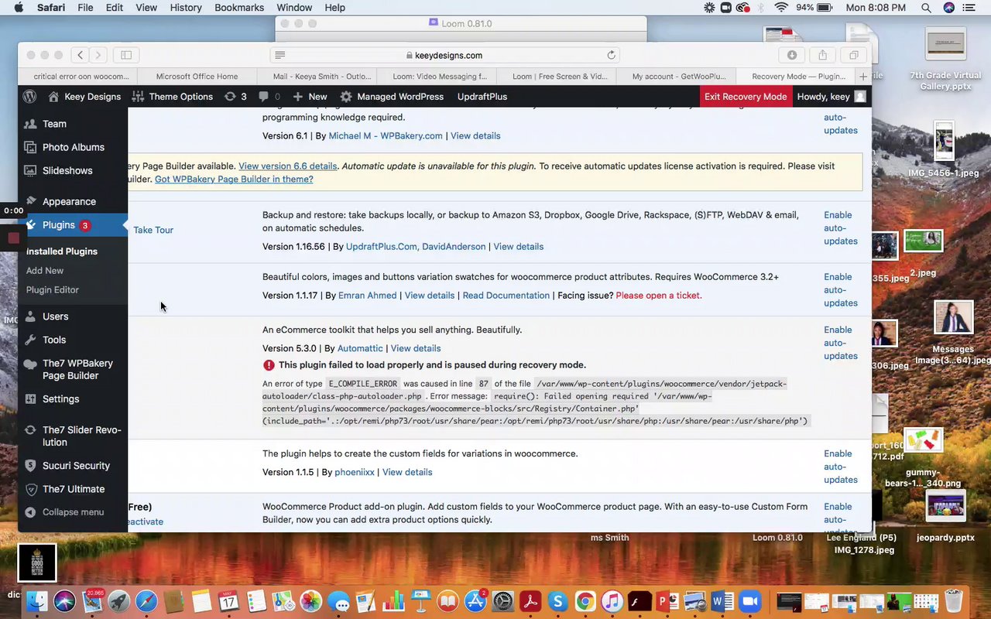Click the UpdraftPlus Take Tour link
This screenshot has width=991, height=619.
(153, 230)
